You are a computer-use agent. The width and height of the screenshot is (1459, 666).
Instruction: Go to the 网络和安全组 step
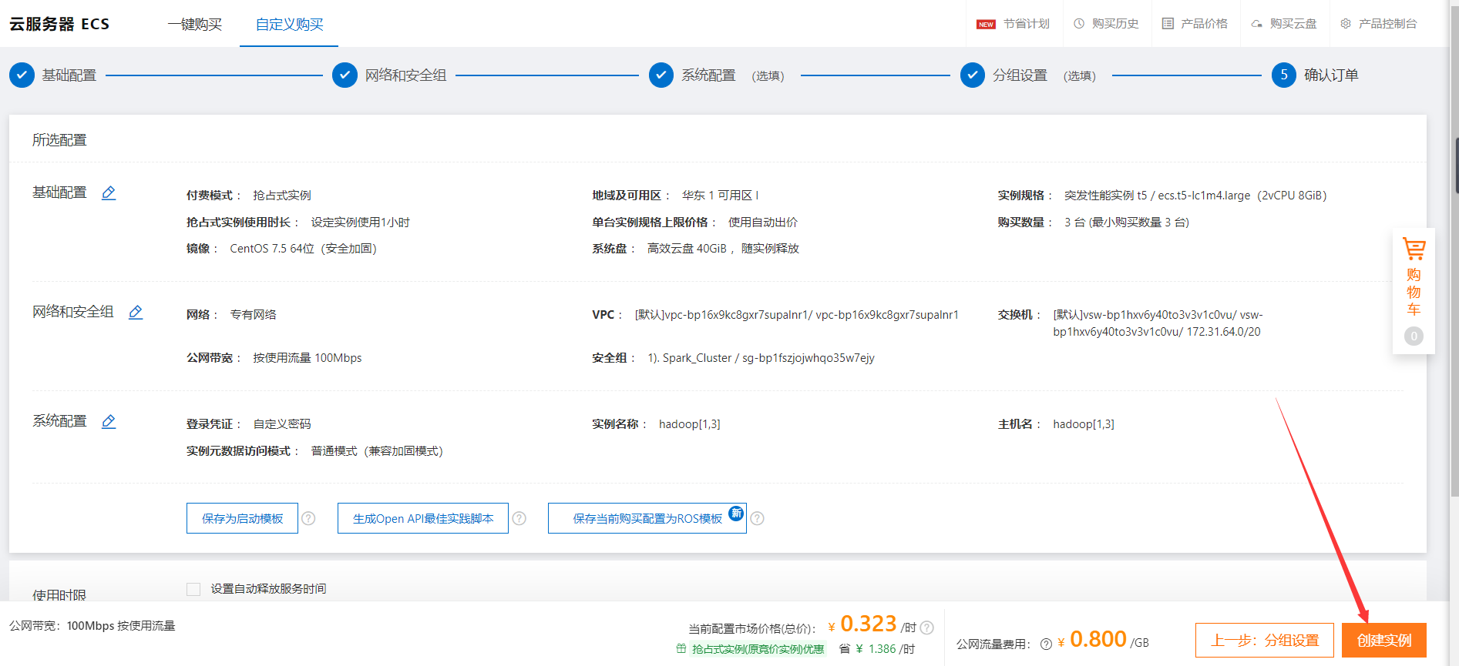point(406,75)
